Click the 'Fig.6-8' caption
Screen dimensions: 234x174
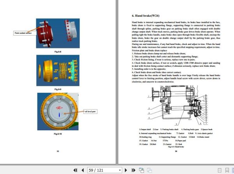pos(58,51)
